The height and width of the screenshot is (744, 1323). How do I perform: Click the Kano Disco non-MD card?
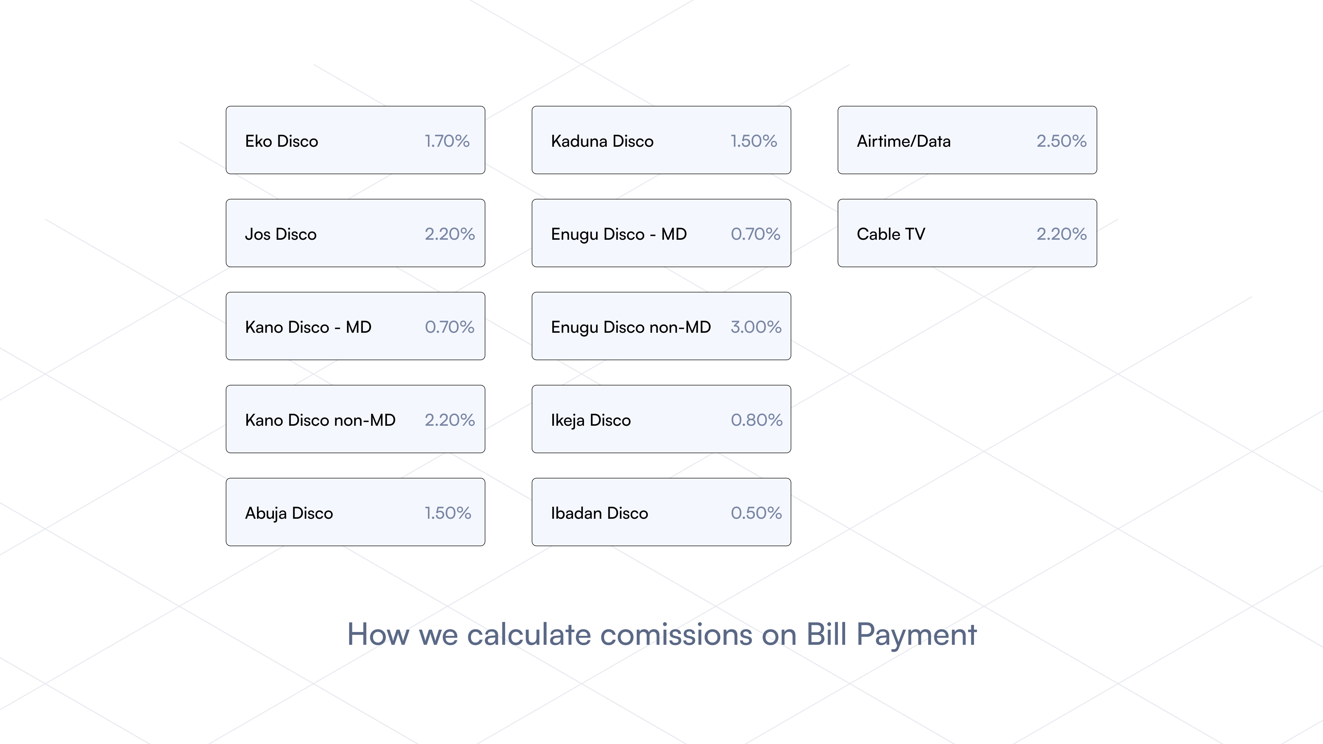point(355,419)
